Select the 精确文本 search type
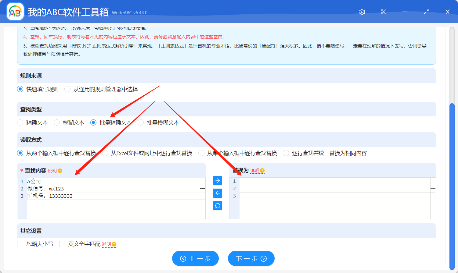Image resolution: width=458 pixels, height=273 pixels. pyautogui.click(x=20, y=122)
